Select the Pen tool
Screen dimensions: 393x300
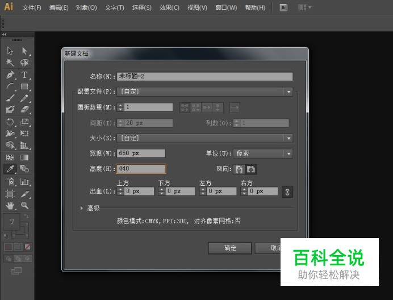point(10,74)
